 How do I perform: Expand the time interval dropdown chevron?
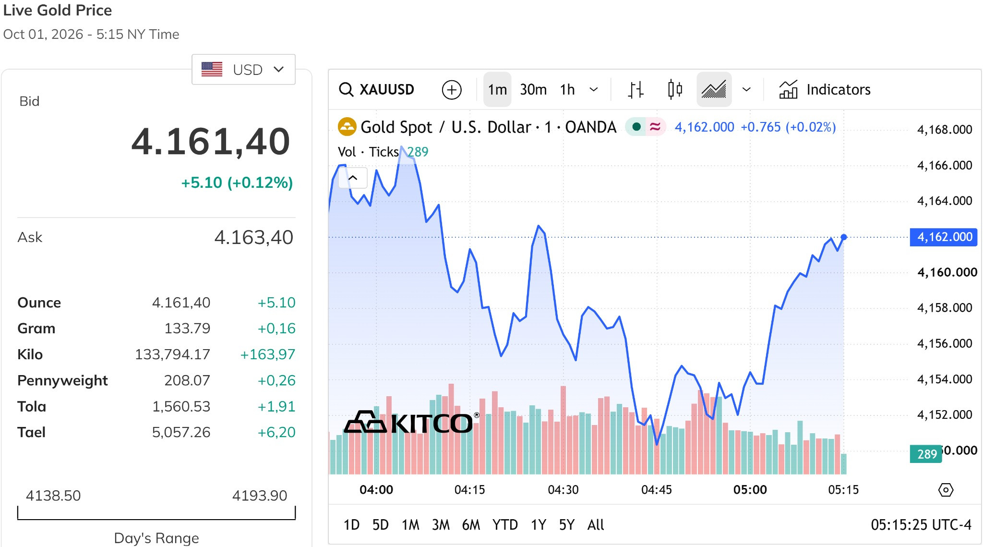pos(594,89)
